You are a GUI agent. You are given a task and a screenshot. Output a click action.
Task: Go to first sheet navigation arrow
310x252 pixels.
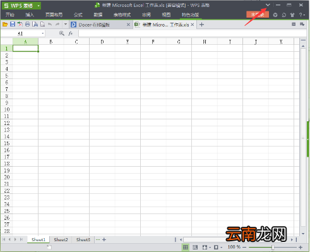pos(4,239)
